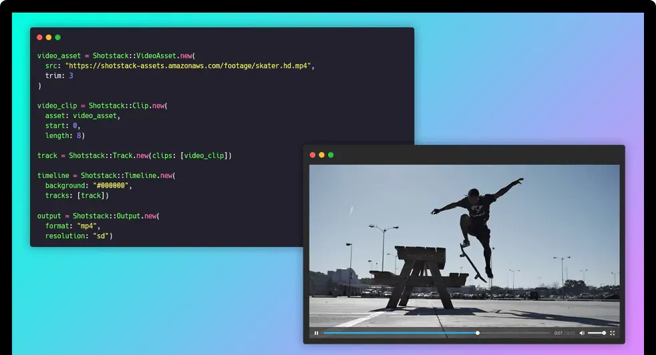Screen dimensions: 656x355
Task: Minimize the code editor window with yellow dot
Action: (x=49, y=37)
